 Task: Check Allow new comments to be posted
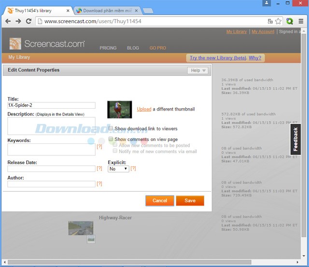115,145
